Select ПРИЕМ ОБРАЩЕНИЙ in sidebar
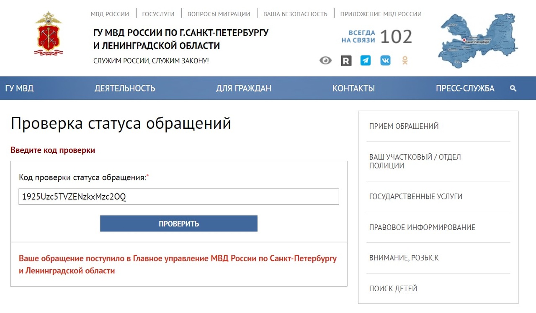 404,126
